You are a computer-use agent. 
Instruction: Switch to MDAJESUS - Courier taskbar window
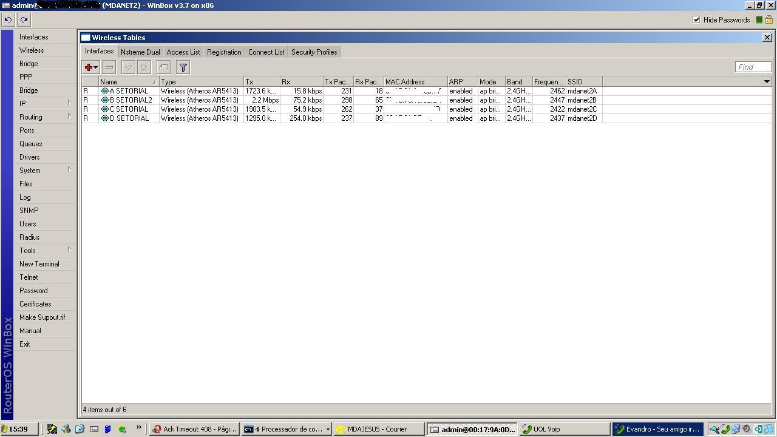[379, 429]
